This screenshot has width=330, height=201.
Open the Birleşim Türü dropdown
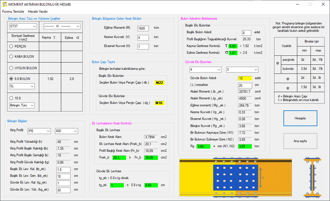point(22,105)
